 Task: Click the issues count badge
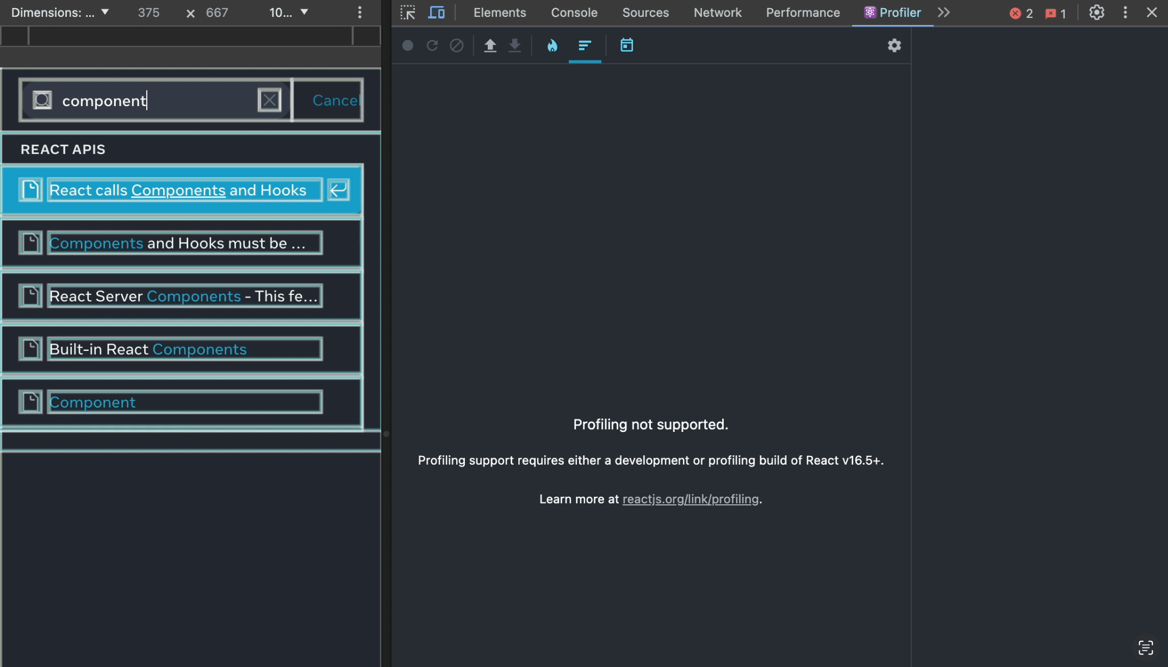pos(1056,13)
